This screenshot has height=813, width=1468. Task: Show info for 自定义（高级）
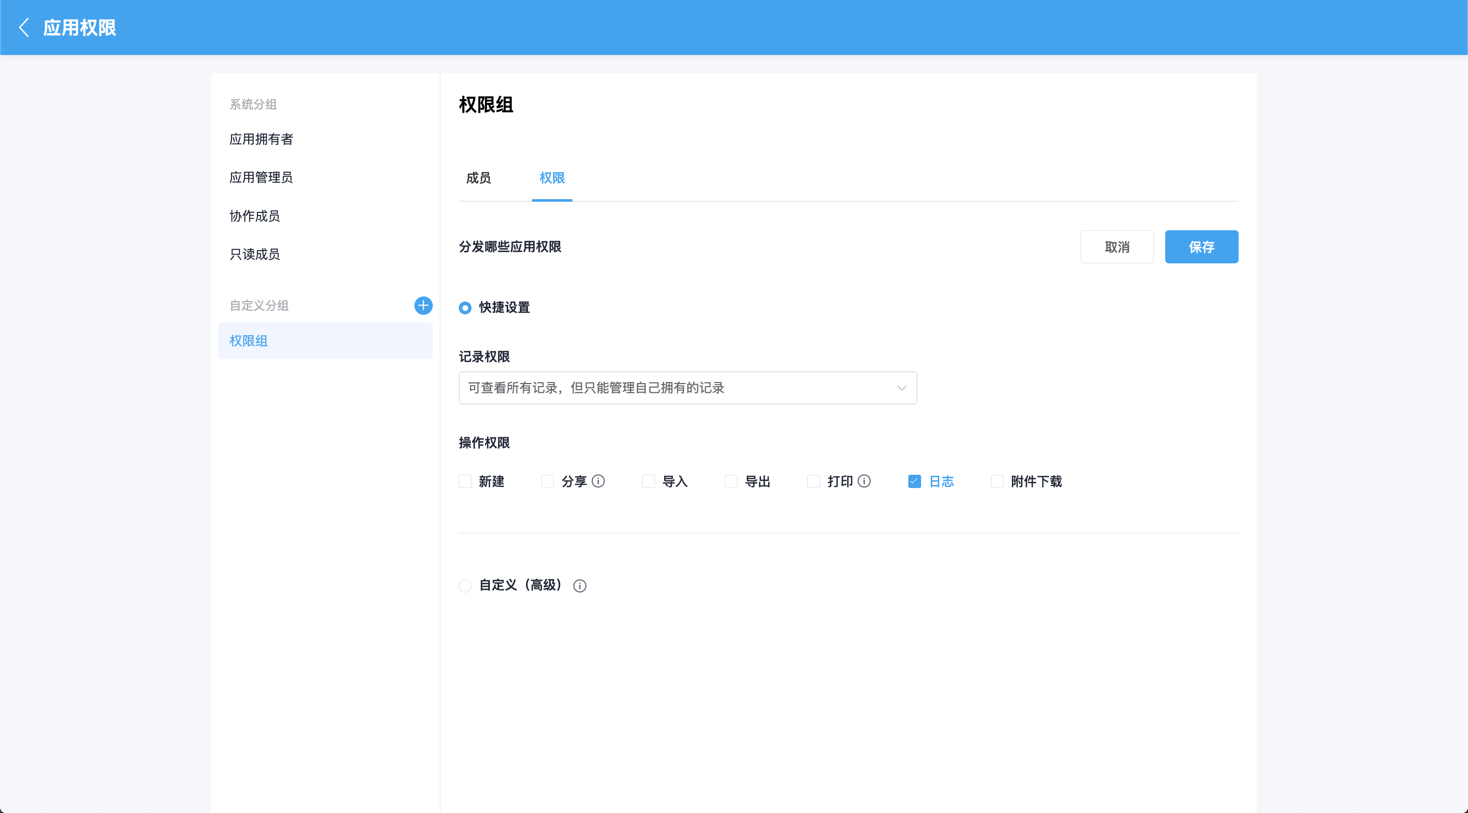click(x=580, y=586)
